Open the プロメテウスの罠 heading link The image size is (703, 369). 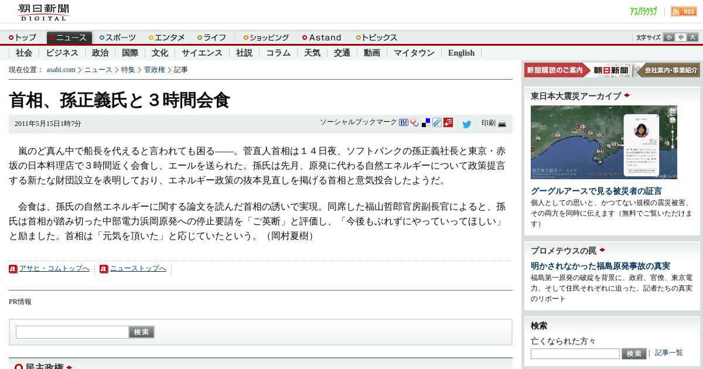[x=564, y=251]
